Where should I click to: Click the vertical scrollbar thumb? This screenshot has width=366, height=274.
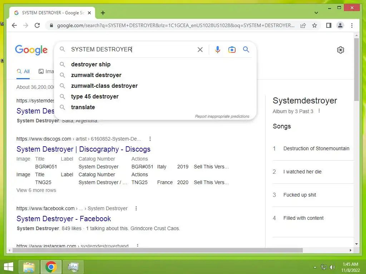[356, 70]
